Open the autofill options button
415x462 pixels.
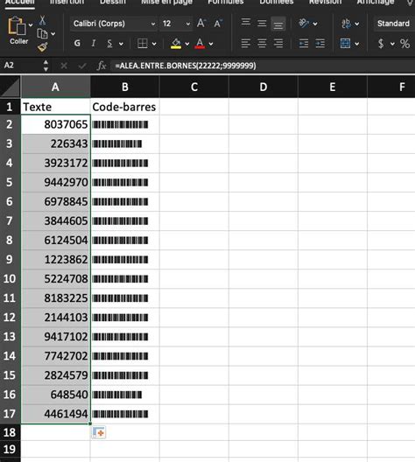[98, 432]
